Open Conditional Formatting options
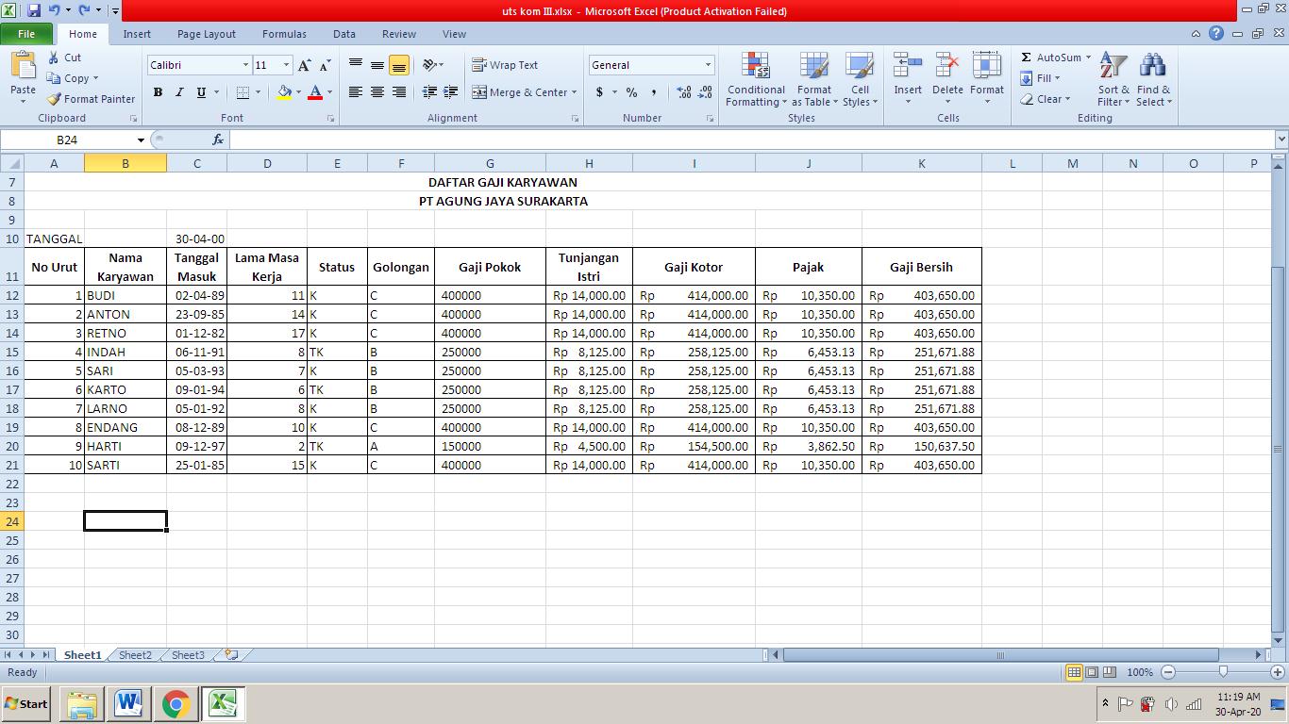 756,80
